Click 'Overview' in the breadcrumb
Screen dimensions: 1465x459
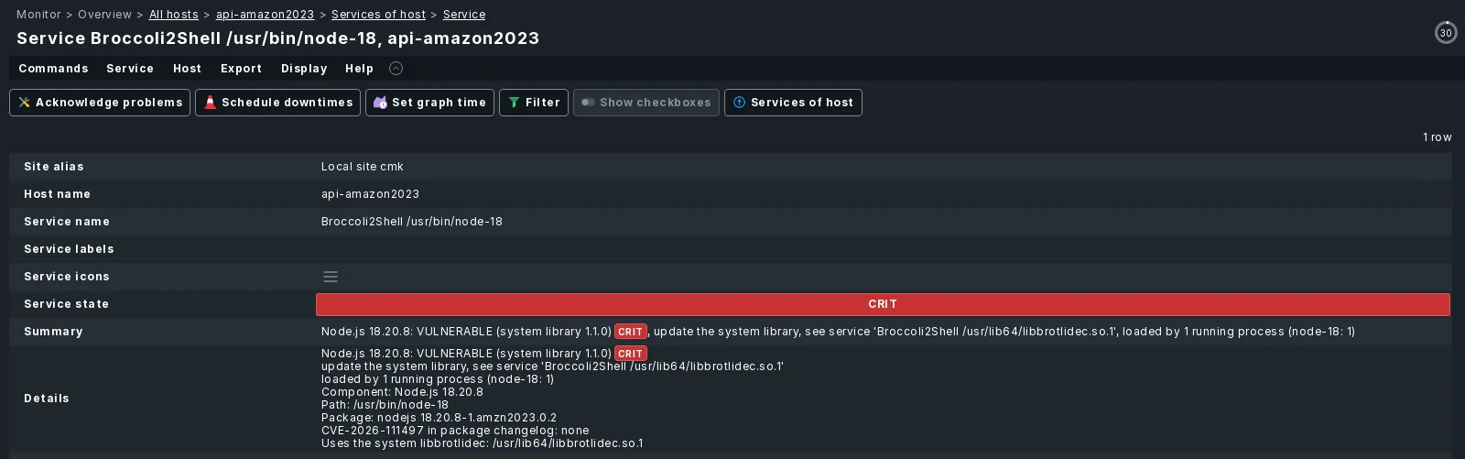tap(104, 15)
